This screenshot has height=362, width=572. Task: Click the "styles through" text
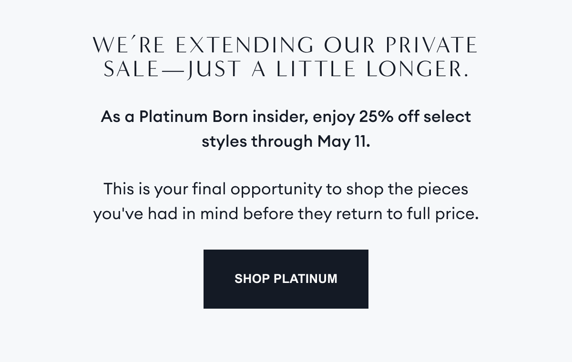tap(257, 141)
